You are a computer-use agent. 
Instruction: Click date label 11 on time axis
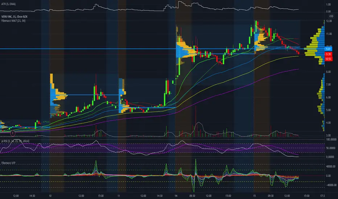tap(119, 196)
